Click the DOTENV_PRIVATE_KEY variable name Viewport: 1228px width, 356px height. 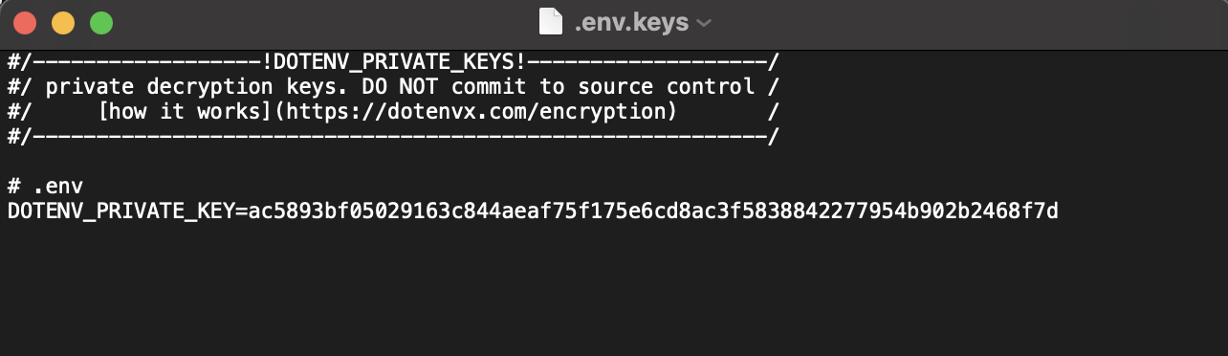click(121, 210)
